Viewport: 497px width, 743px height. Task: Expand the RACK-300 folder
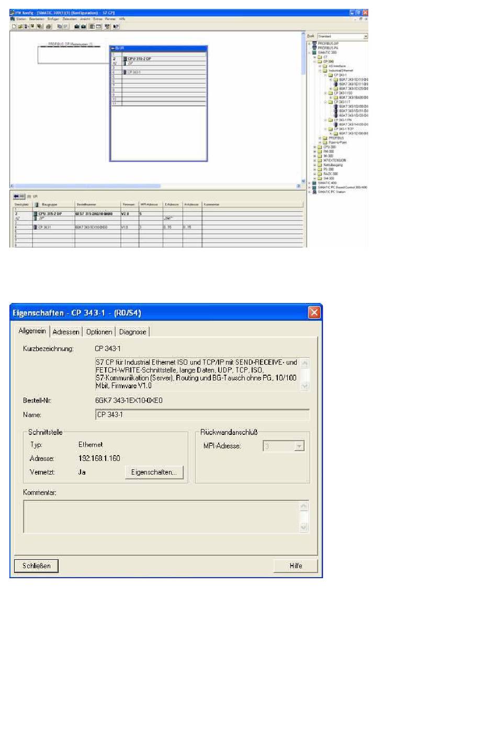tap(315, 174)
